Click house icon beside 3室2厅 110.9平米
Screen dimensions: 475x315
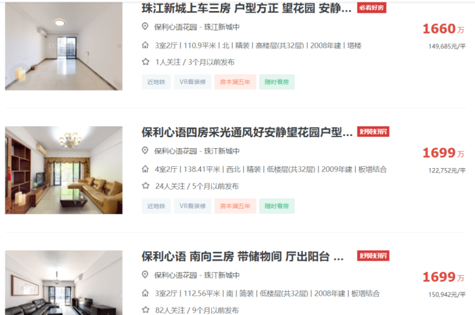coord(146,46)
